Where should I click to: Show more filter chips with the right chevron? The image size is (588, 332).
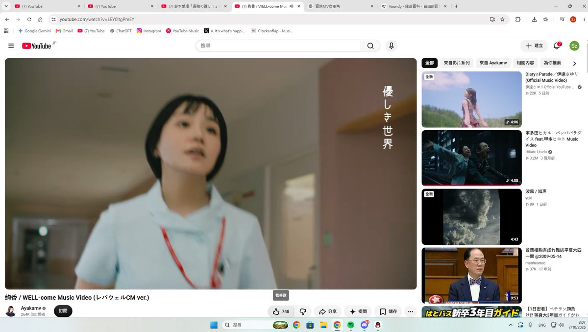point(575,63)
